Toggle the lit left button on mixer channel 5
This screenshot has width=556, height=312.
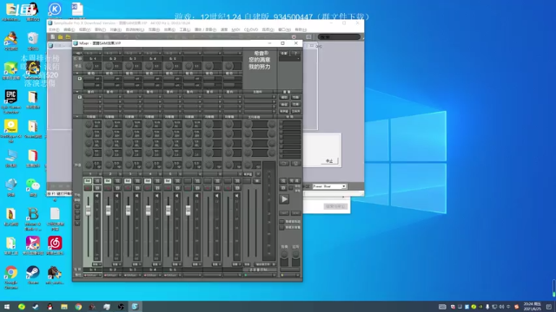click(168, 181)
